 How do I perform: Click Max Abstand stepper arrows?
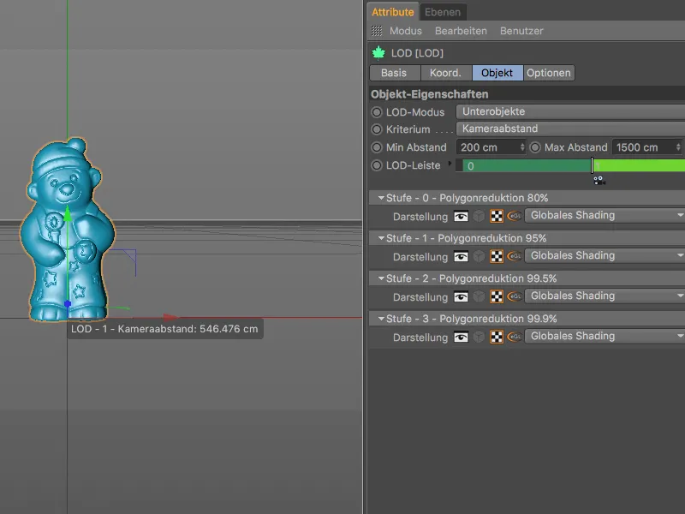tap(678, 147)
